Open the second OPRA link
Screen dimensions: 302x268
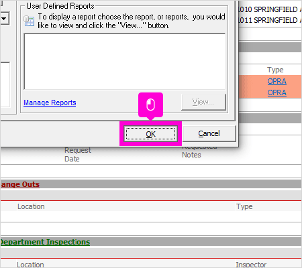(x=276, y=92)
